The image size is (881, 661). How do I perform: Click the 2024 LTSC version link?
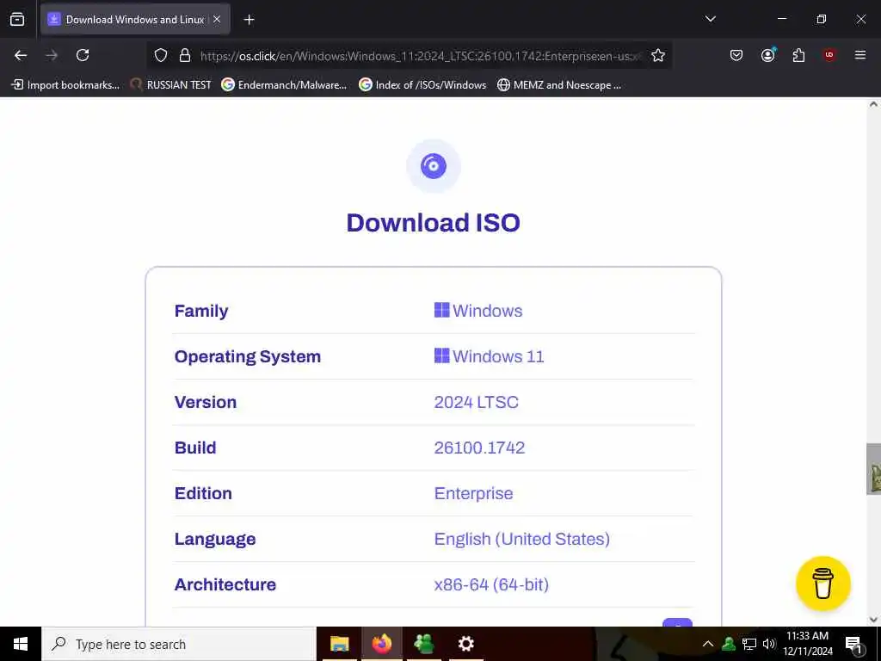476,402
